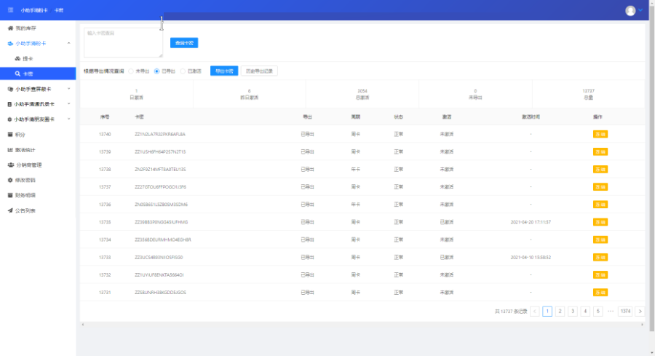Click the blue 导出卡密 button
Image resolution: width=655 pixels, height=356 pixels.
[x=224, y=71]
